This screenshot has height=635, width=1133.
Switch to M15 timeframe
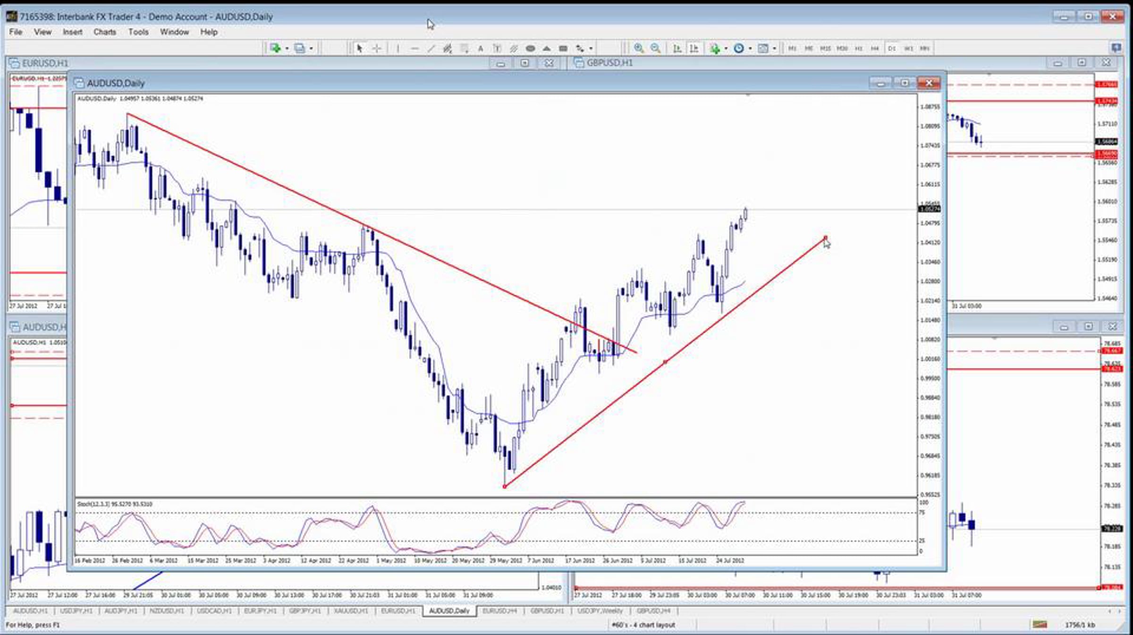coord(825,48)
